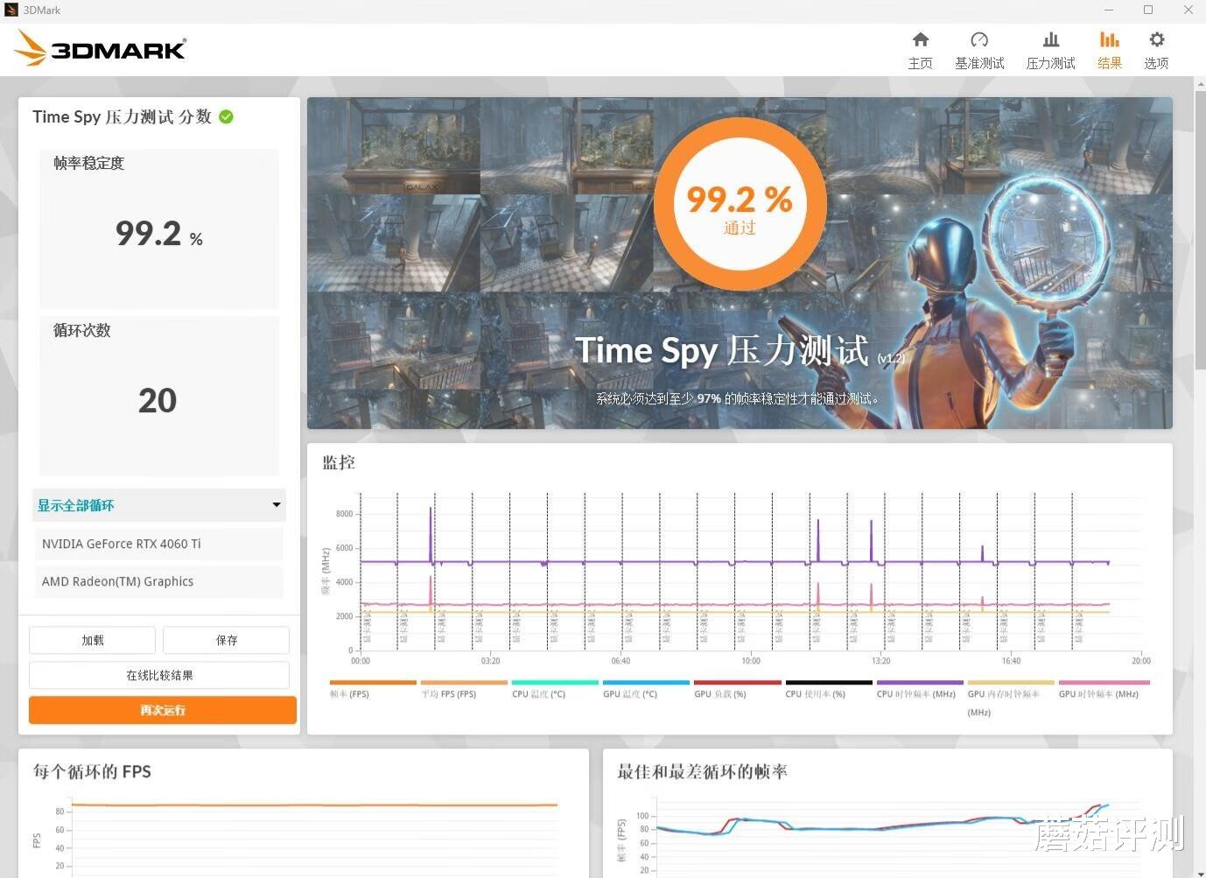
Task: Click the 加载 load button
Action: coord(92,640)
